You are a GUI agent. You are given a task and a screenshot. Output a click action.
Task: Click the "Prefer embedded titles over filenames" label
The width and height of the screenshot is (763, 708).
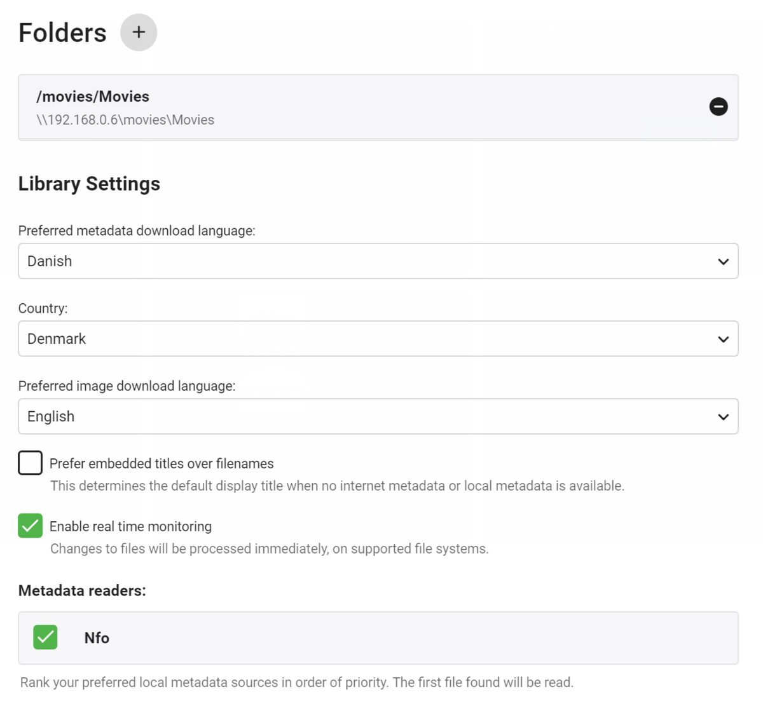162,464
